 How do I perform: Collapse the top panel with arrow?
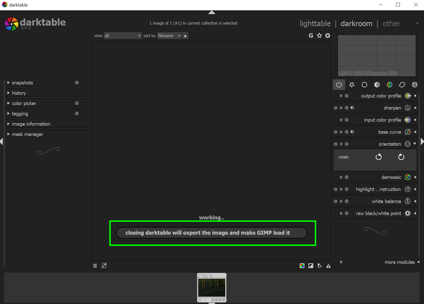coord(212,12)
